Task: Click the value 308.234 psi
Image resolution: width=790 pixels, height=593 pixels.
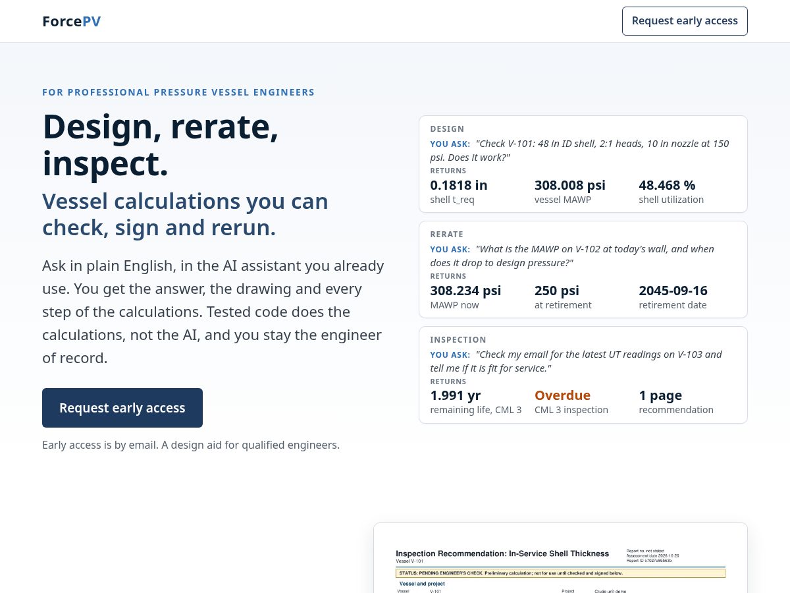Action: (465, 291)
